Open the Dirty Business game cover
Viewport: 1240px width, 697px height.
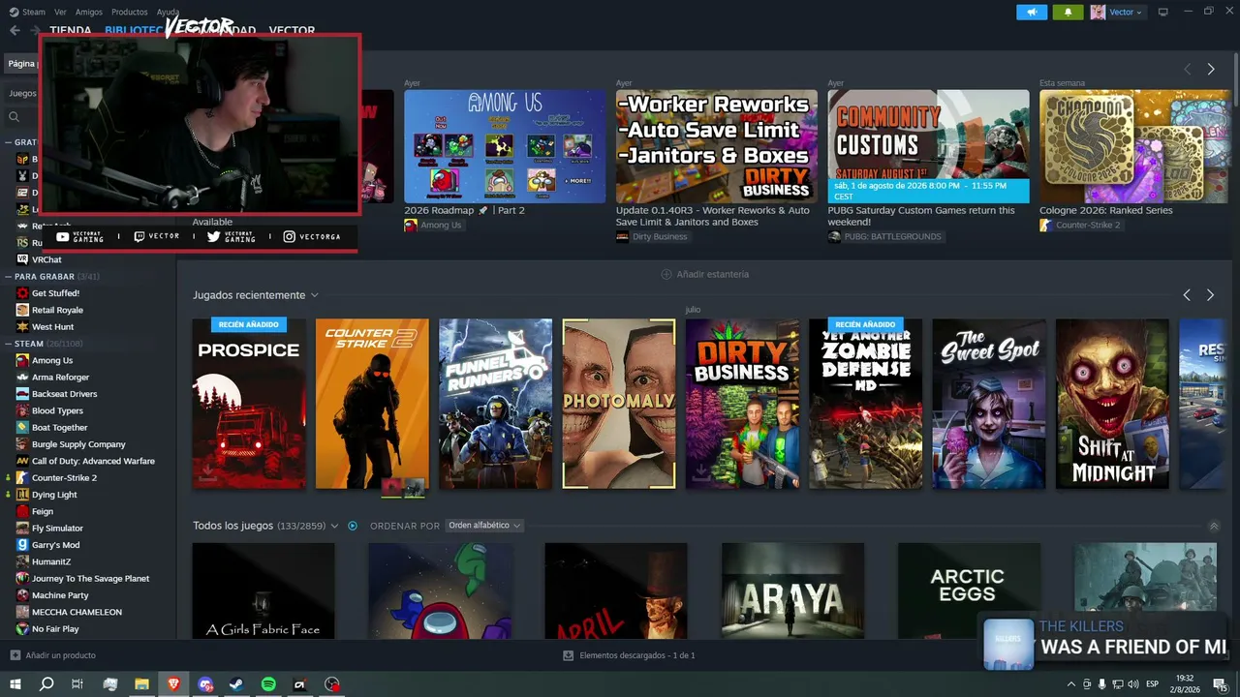(x=742, y=404)
